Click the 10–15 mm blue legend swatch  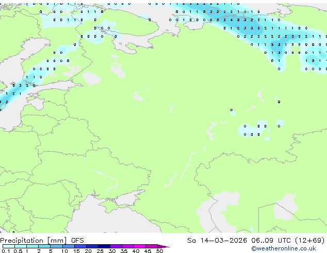pos(68,246)
